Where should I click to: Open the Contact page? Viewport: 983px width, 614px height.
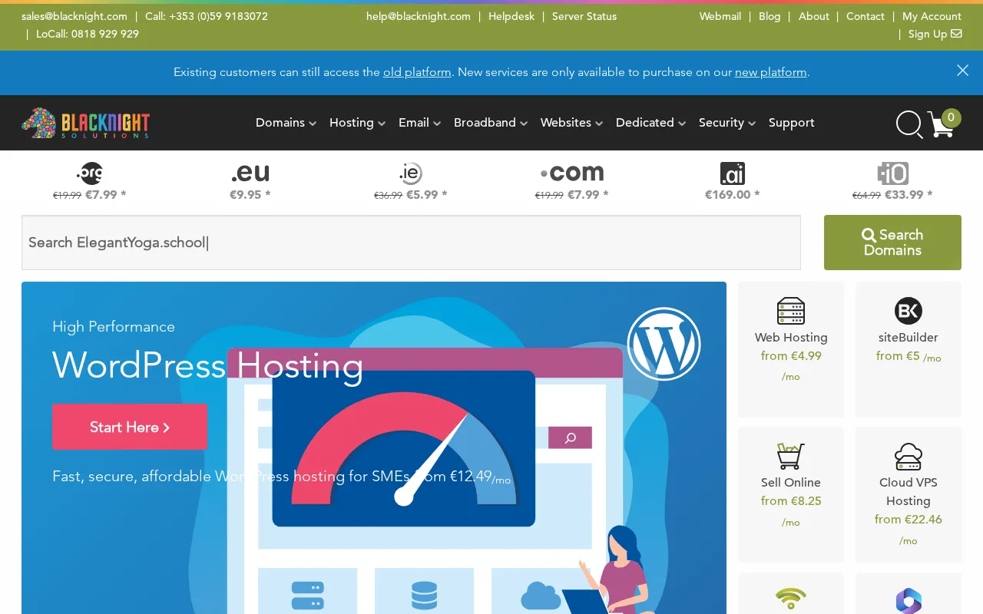point(866,16)
